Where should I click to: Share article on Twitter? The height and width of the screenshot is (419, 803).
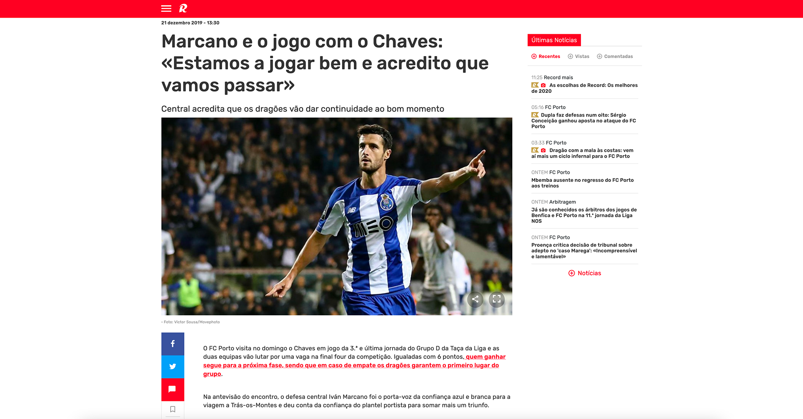173,367
